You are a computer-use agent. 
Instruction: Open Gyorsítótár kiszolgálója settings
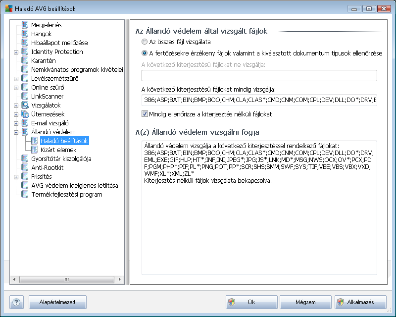click(x=61, y=158)
